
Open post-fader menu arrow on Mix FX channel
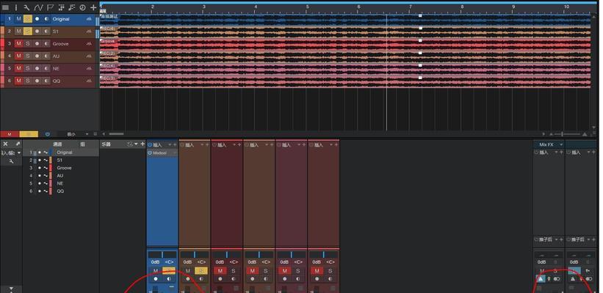556,240
